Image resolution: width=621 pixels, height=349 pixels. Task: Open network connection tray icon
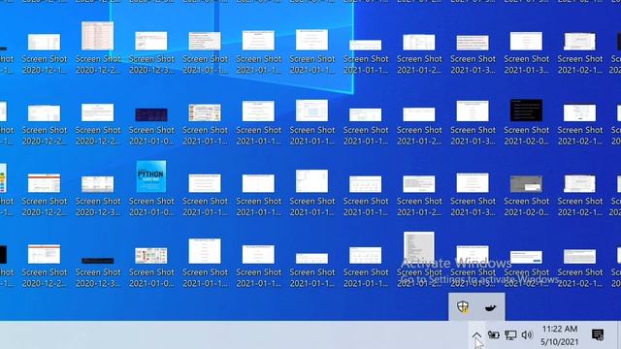(x=510, y=335)
